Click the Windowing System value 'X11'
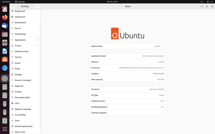The height and width of the screenshot is (134, 215). [x=163, y=107]
